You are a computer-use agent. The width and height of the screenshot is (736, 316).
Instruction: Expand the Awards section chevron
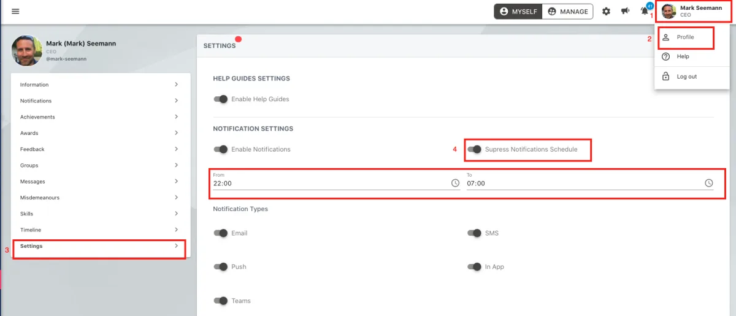(x=176, y=133)
